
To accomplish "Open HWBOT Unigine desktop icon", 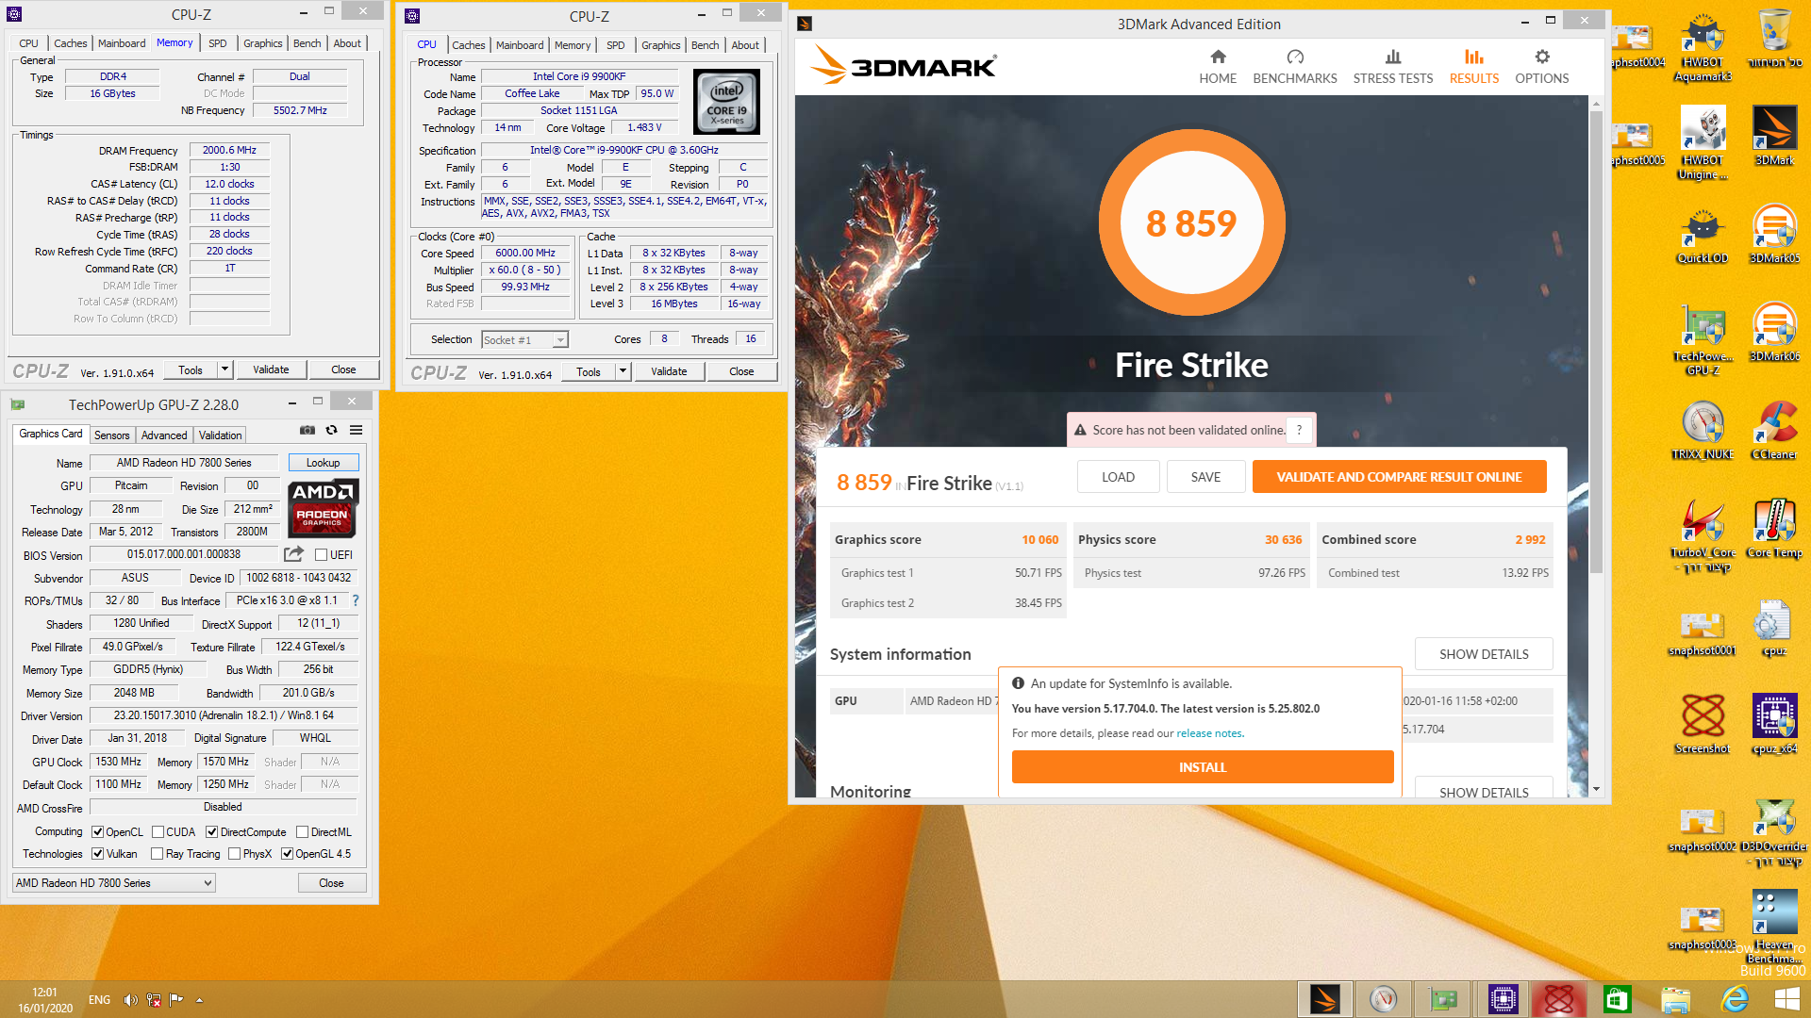I will [1703, 142].
